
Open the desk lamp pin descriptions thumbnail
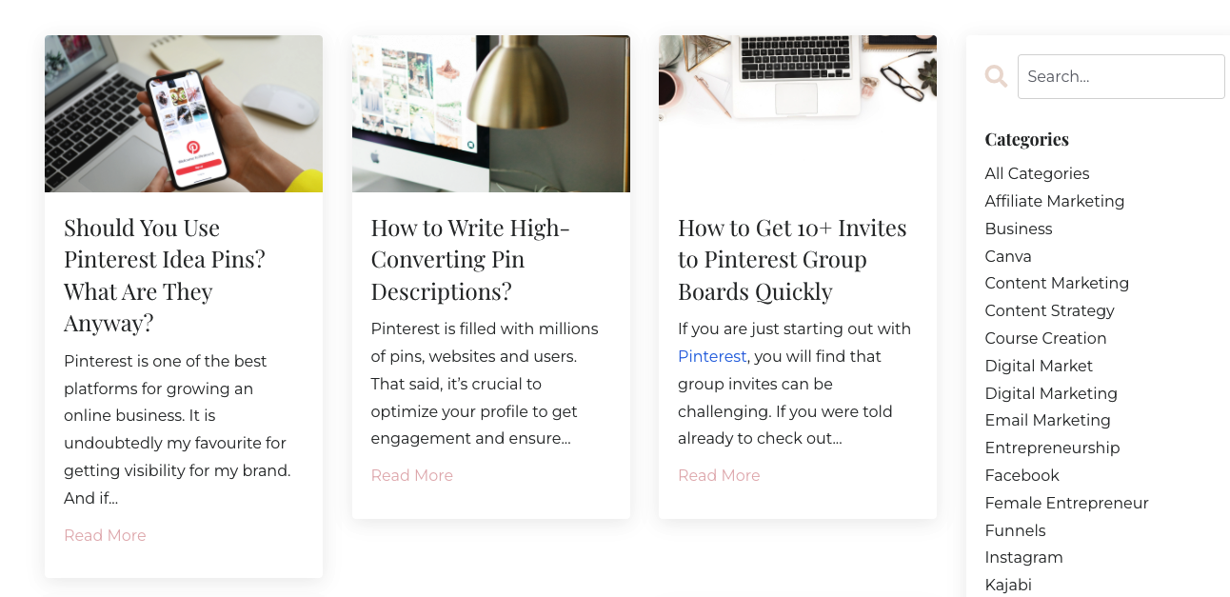click(x=491, y=114)
